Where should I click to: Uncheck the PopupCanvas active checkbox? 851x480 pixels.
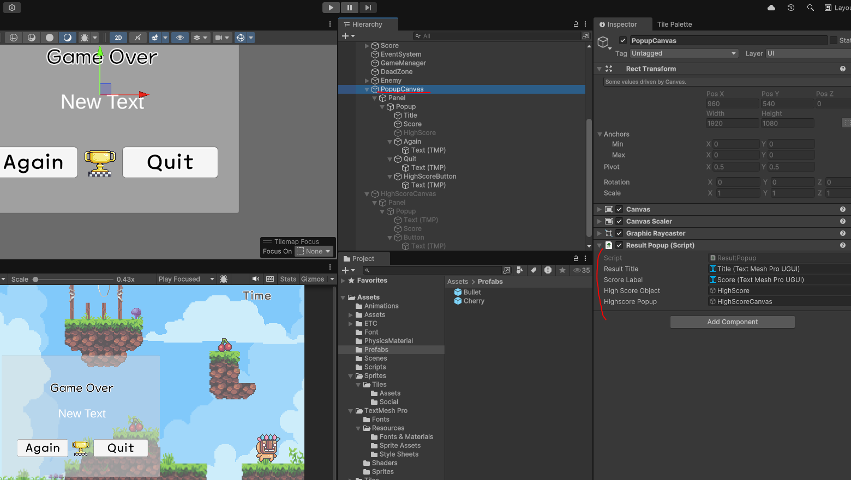tap(622, 40)
